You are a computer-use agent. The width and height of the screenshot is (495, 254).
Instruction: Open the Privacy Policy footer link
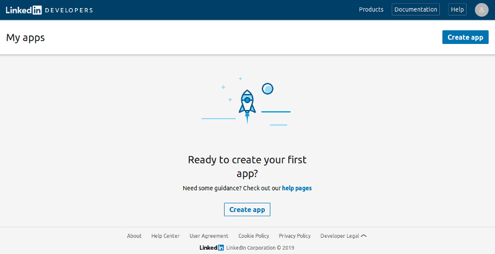[x=295, y=235]
